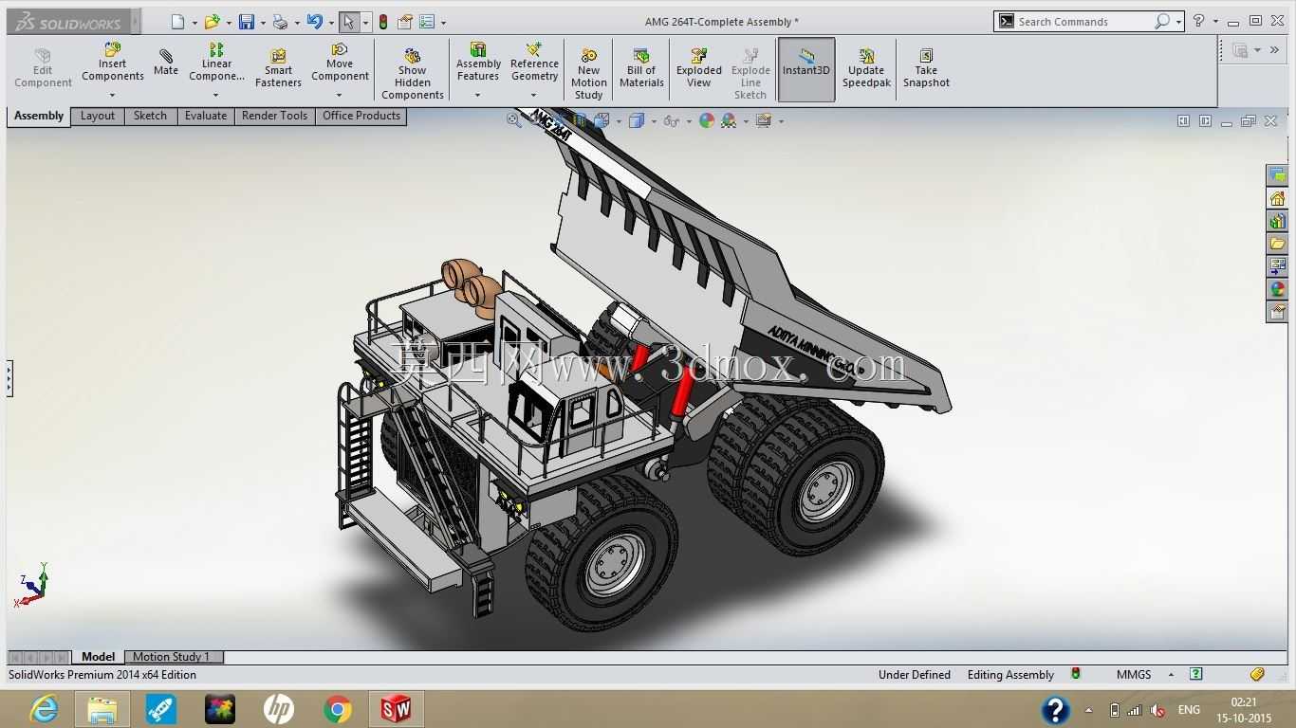Image resolution: width=1296 pixels, height=728 pixels.
Task: Click rebuild status light in status bar
Action: coord(1076,674)
